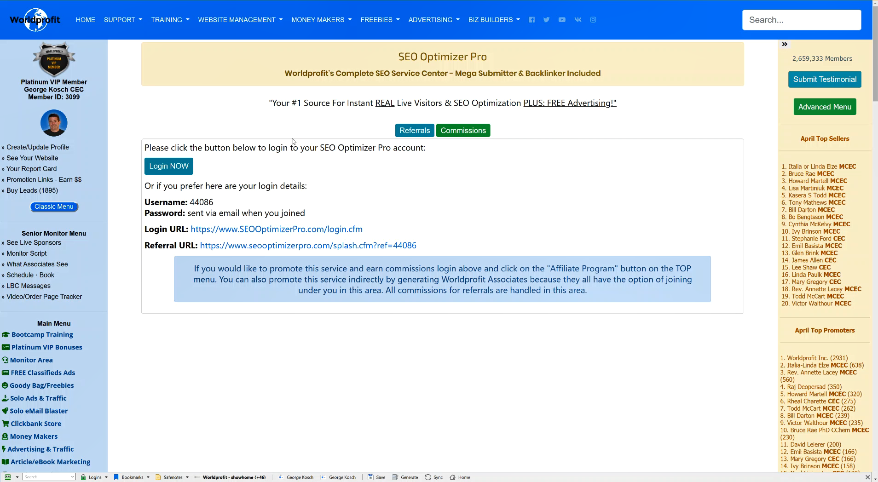Screen dimensions: 878x482
Task: Click Generate in bottom toolbar
Action: pyautogui.click(x=405, y=477)
